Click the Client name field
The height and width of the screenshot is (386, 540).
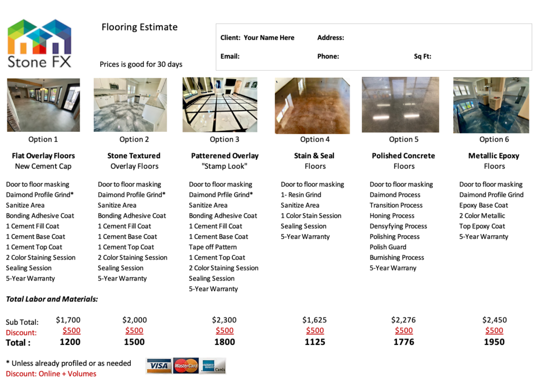click(269, 38)
